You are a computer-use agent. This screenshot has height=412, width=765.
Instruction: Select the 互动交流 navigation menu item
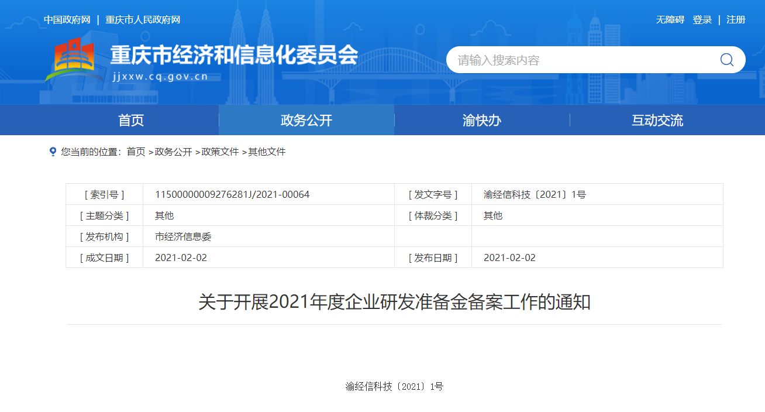(657, 121)
